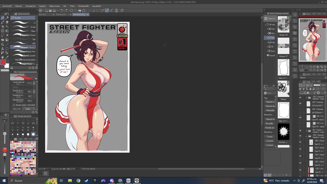Select the Text tool (A icon)
The image size is (327, 184).
tap(2, 49)
